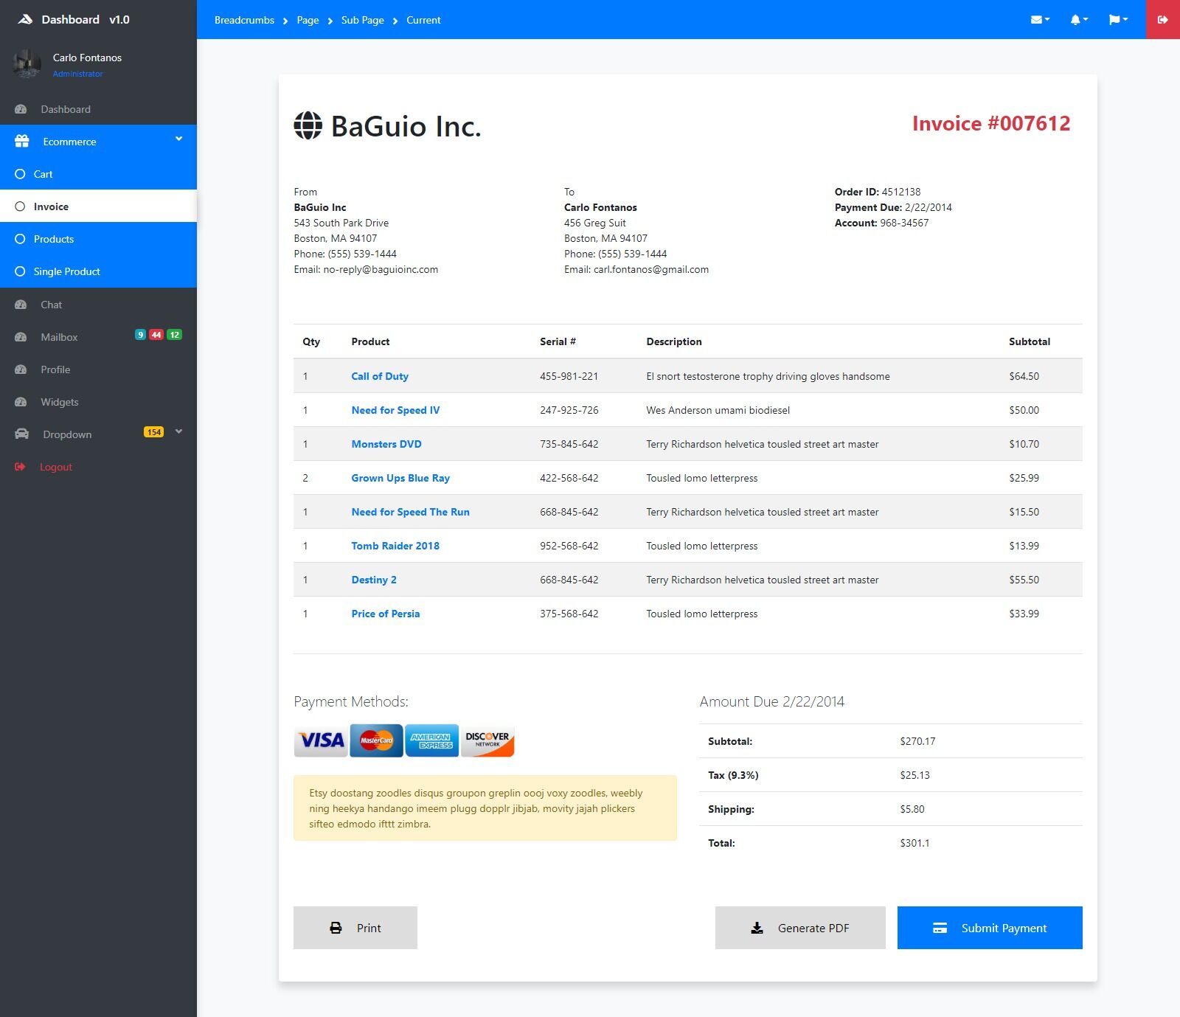The height and width of the screenshot is (1017, 1180).
Task: Click the red 44 Mailbox badge
Action: [x=156, y=335]
